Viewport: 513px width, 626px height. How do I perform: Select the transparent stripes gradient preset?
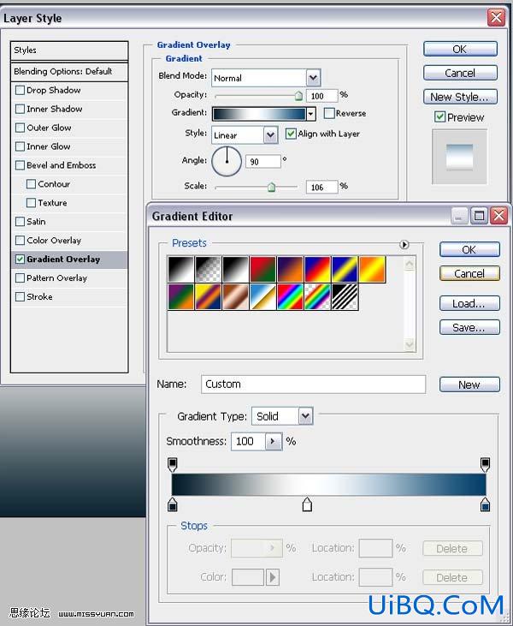pyautogui.click(x=345, y=296)
